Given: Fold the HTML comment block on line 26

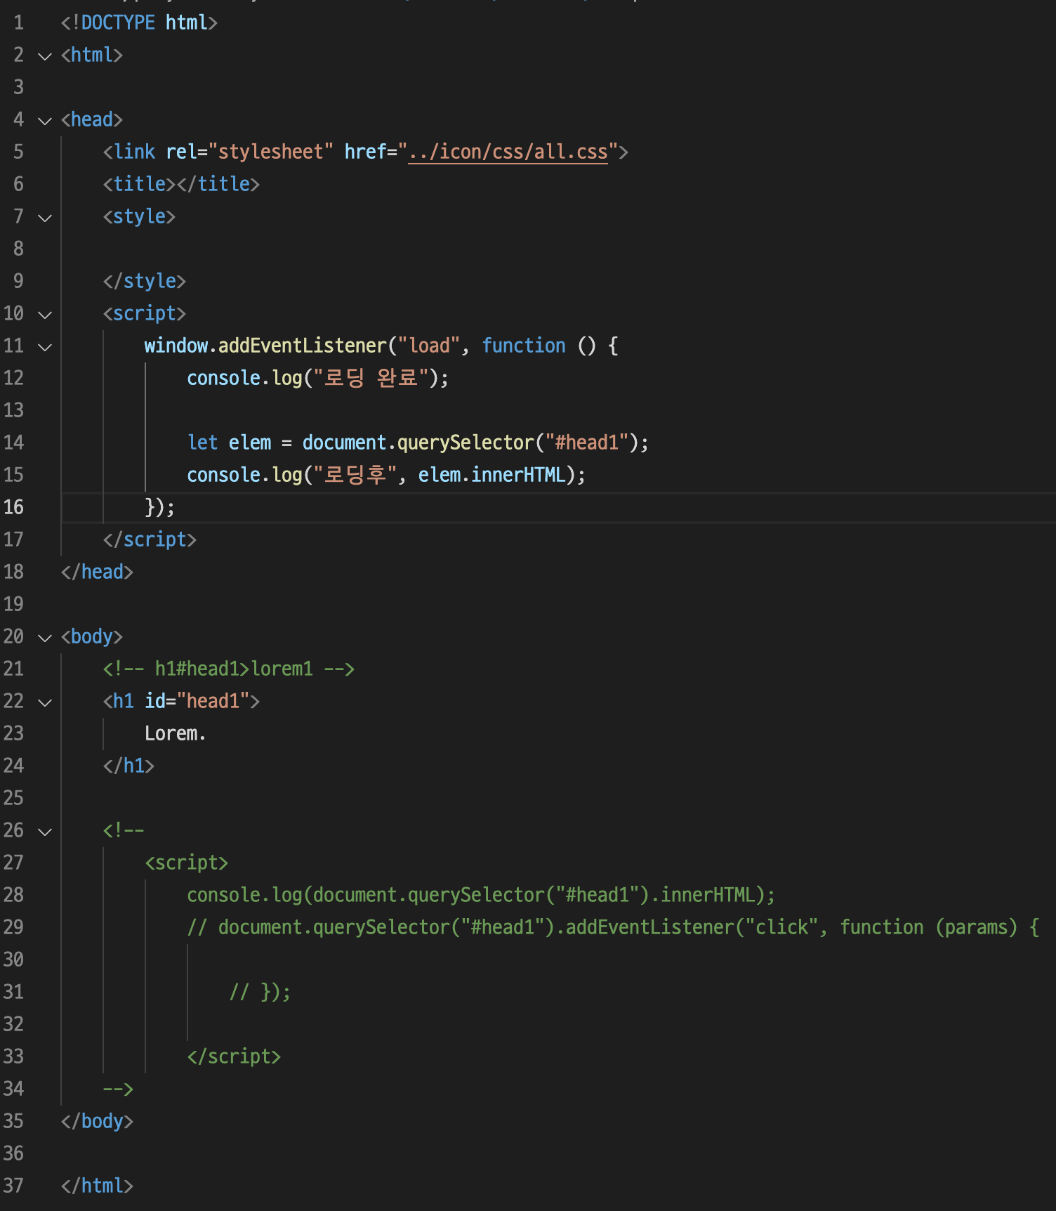Looking at the screenshot, I should click(x=45, y=831).
